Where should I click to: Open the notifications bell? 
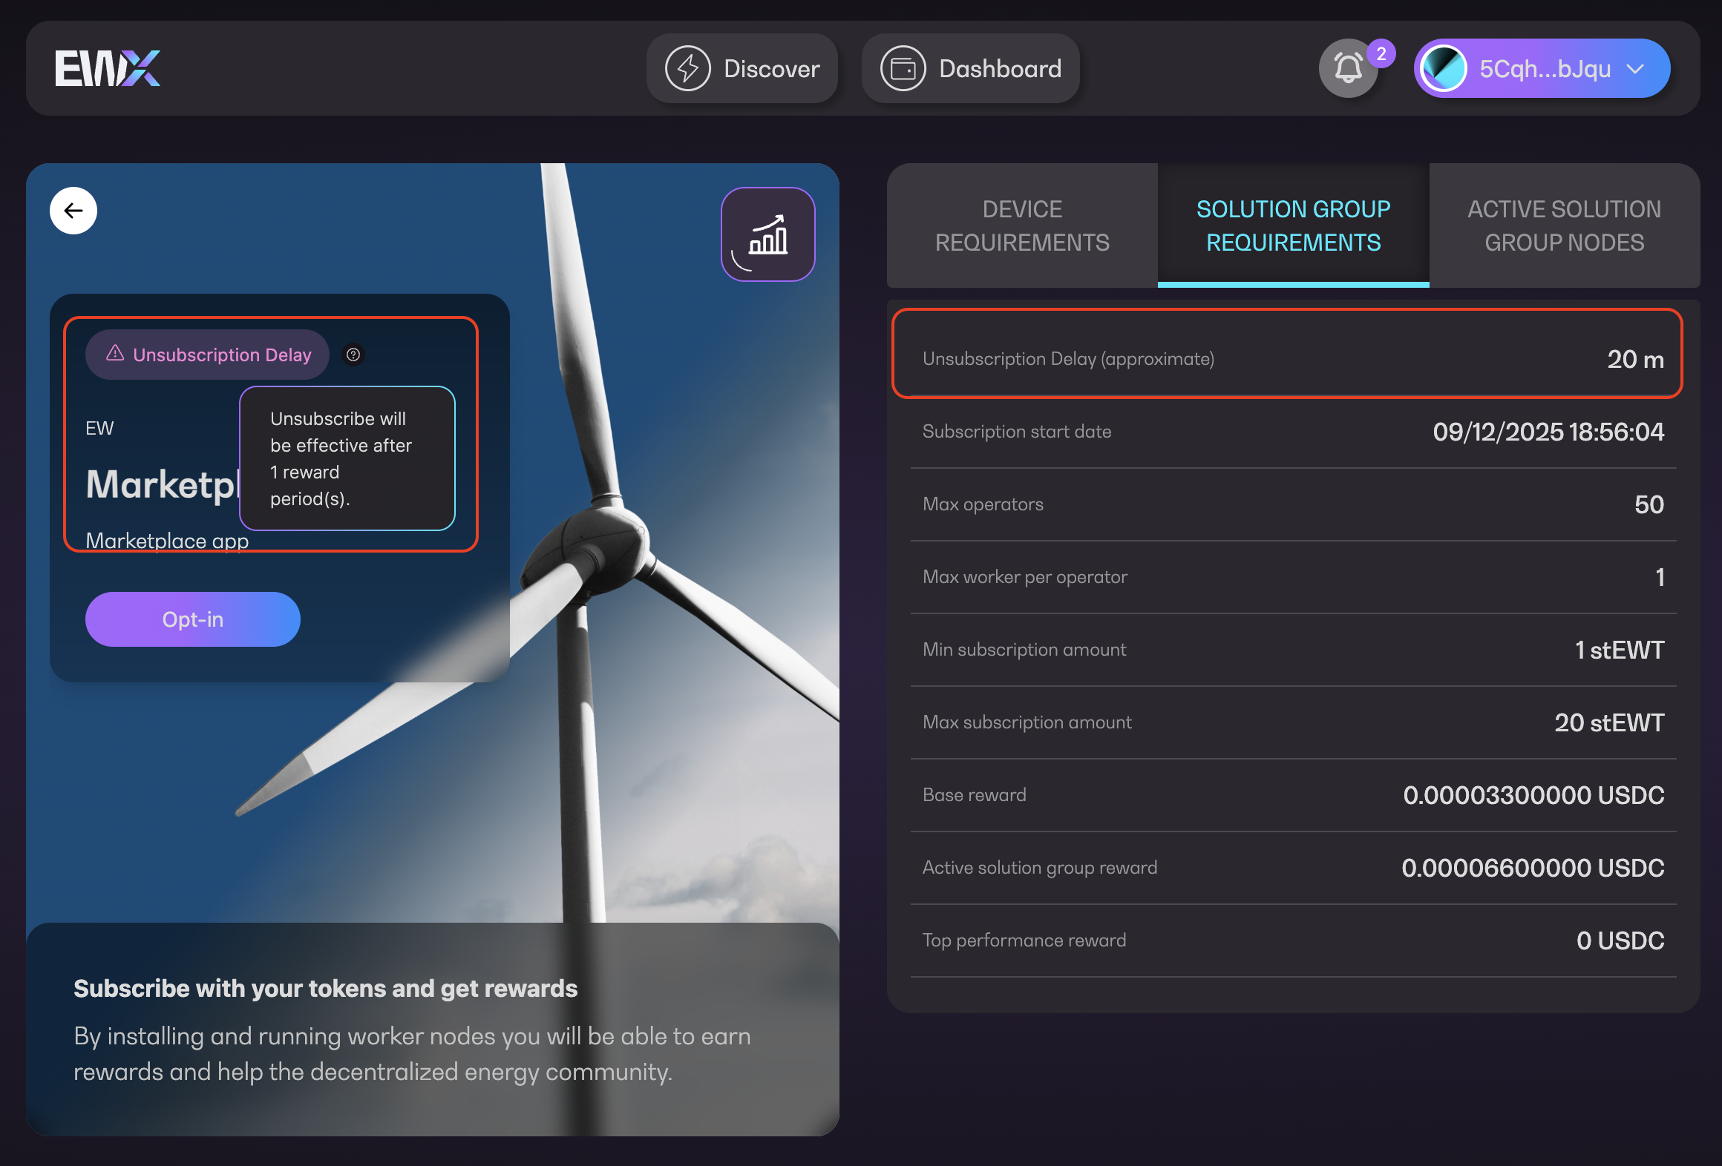click(x=1348, y=68)
